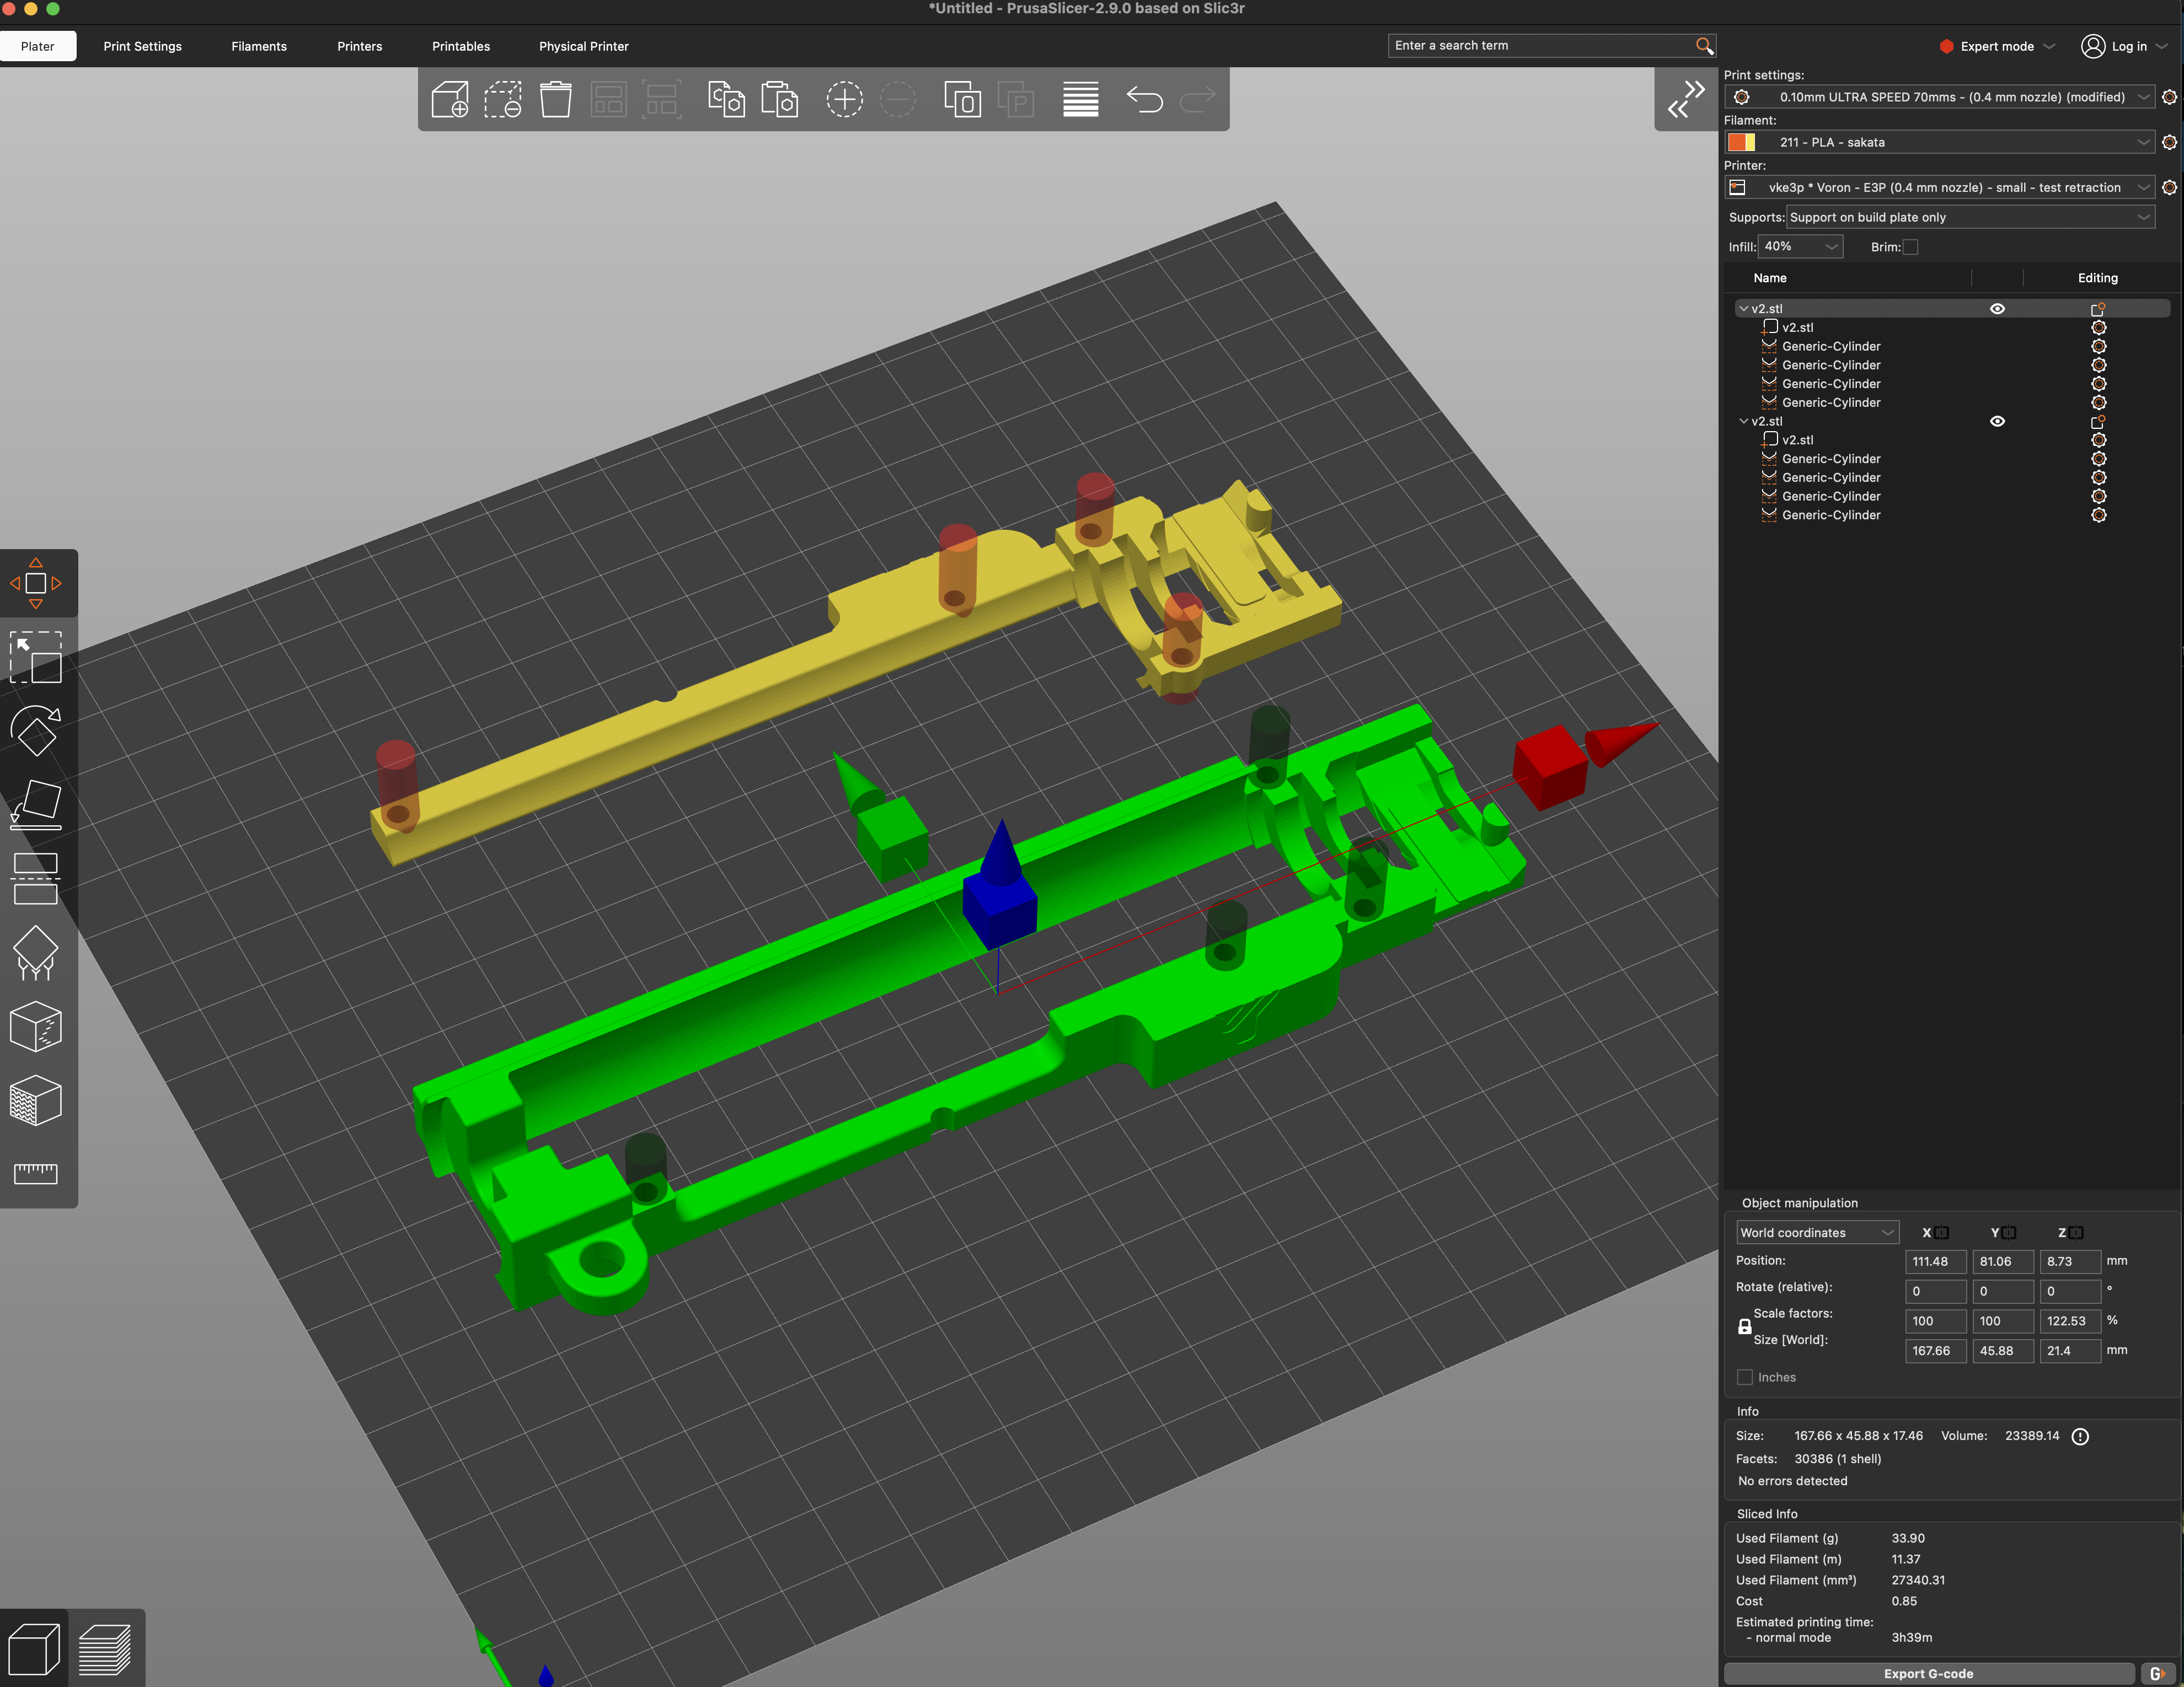The width and height of the screenshot is (2184, 1687).
Task: Open the Paint-on supports tool
Action: pos(36,953)
